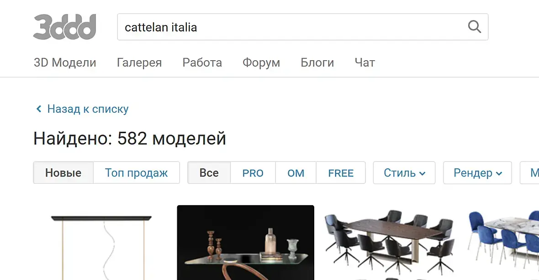Go to the Галерея section
The height and width of the screenshot is (280, 539).
pyautogui.click(x=139, y=62)
